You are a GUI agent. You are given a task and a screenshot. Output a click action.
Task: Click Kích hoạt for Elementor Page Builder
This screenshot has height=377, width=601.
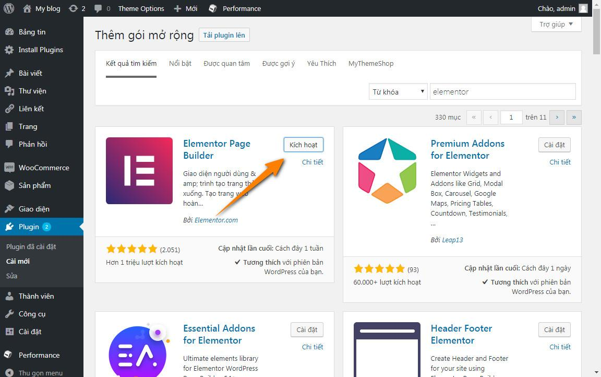tap(304, 145)
